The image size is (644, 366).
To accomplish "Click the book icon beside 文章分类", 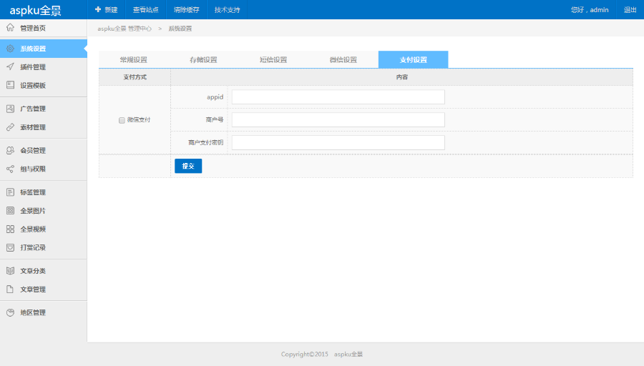I will 10,271.
